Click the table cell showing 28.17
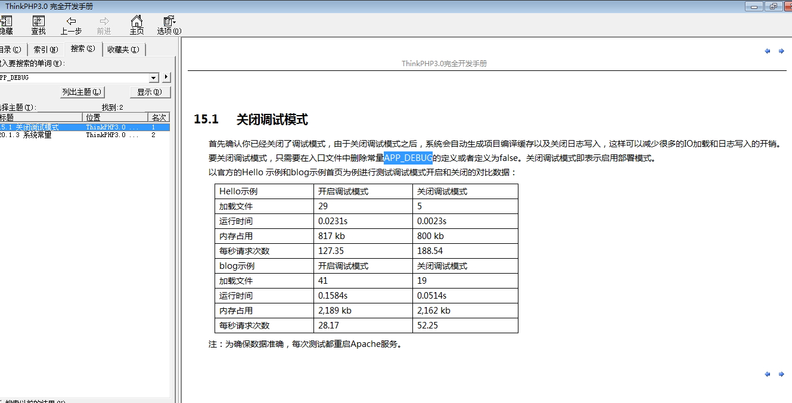The height and width of the screenshot is (403, 792). 363,325
